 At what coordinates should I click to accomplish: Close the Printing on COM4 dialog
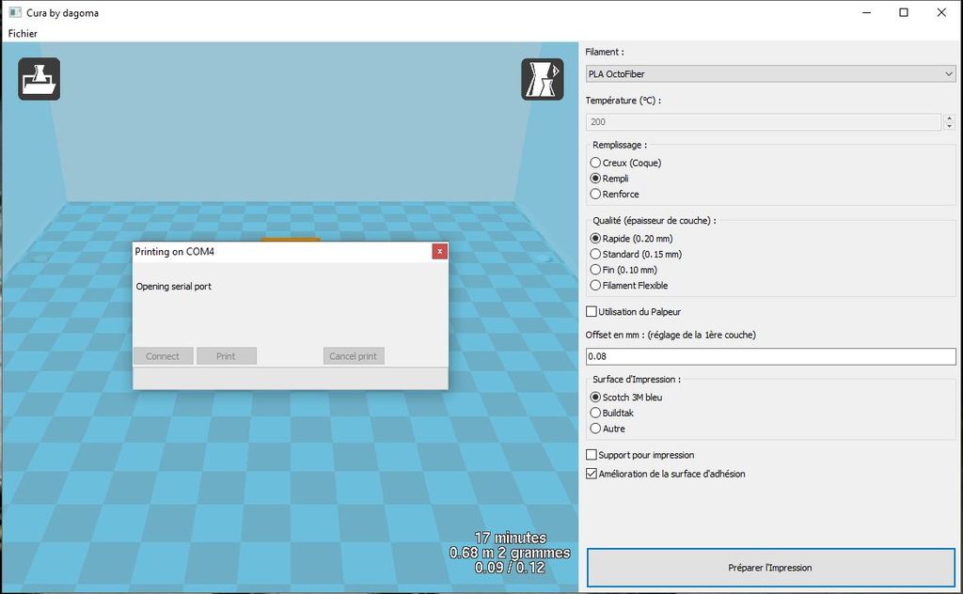point(439,252)
